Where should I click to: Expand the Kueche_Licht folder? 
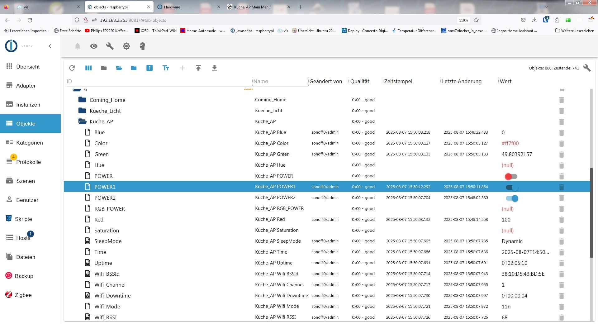tap(82, 111)
